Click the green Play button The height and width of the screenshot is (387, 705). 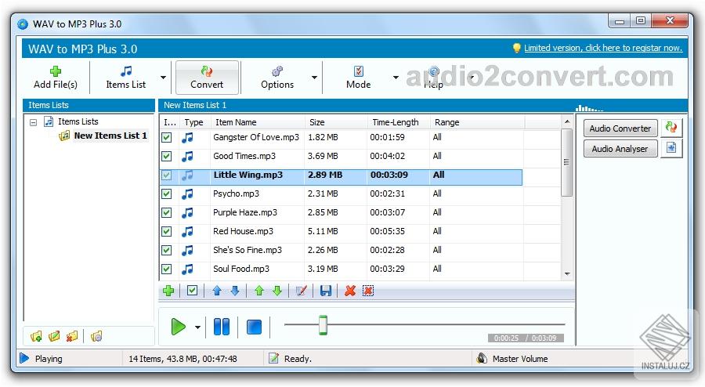(178, 327)
